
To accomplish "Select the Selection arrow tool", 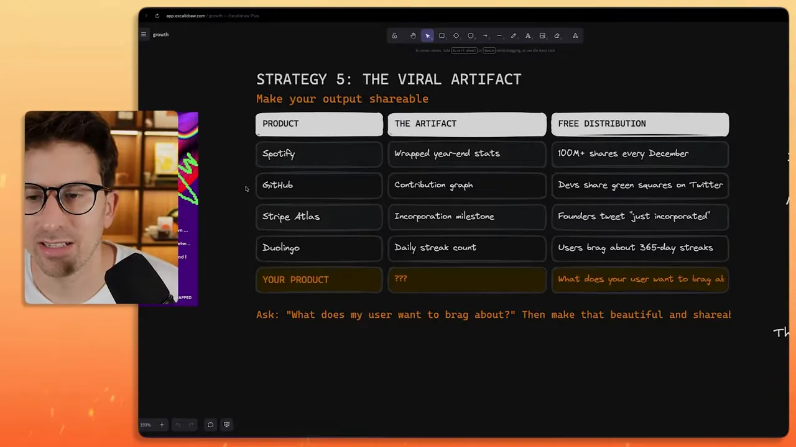I will tap(427, 36).
